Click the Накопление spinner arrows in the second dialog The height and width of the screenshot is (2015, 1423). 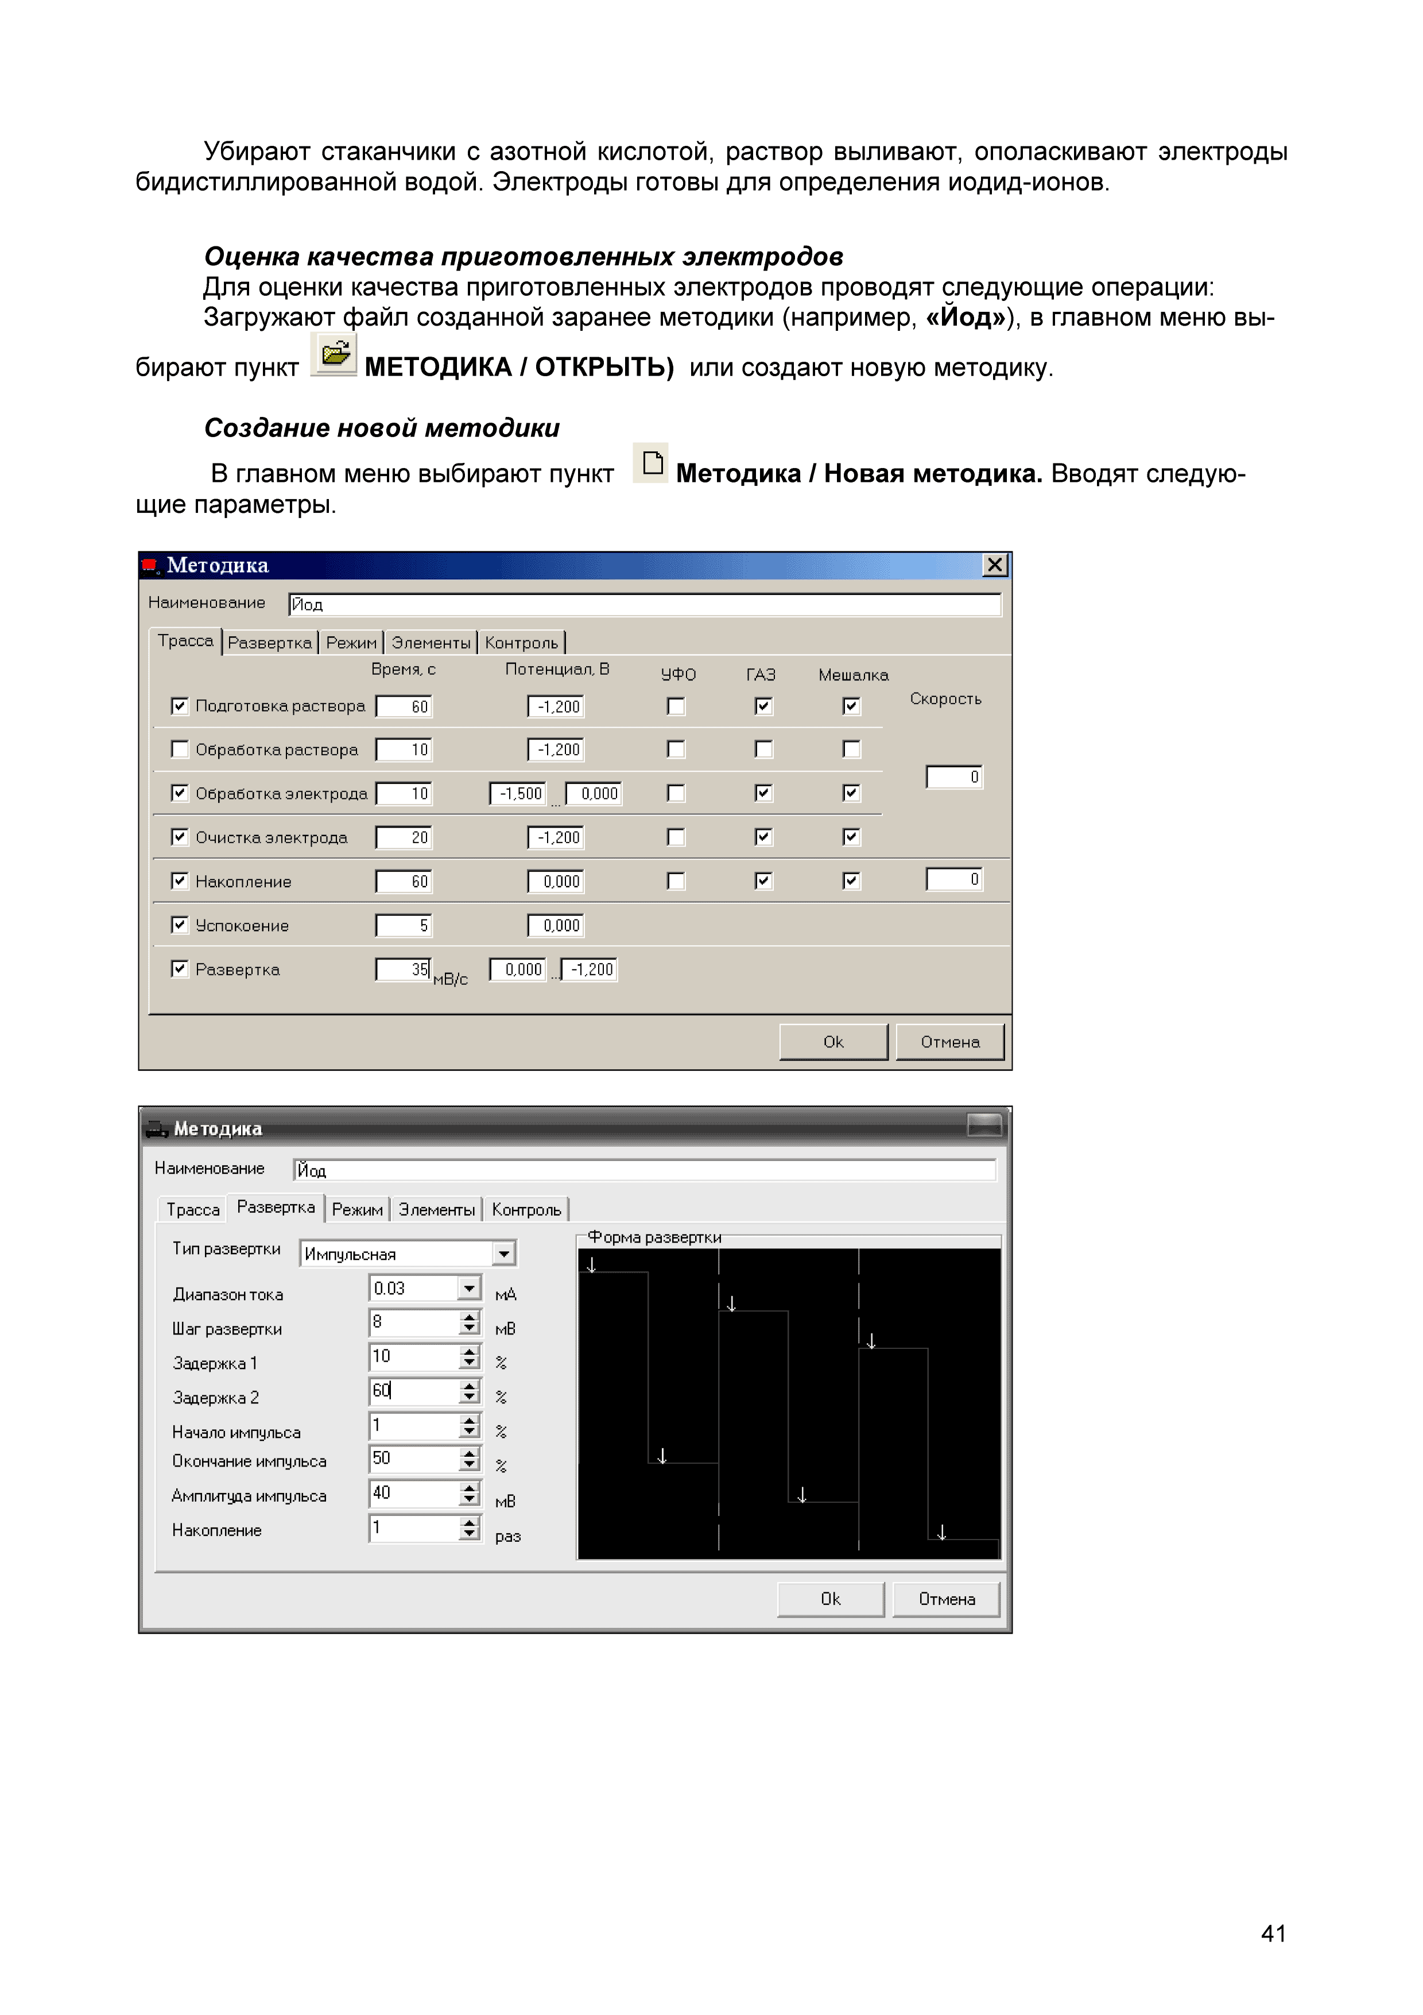[x=470, y=1528]
